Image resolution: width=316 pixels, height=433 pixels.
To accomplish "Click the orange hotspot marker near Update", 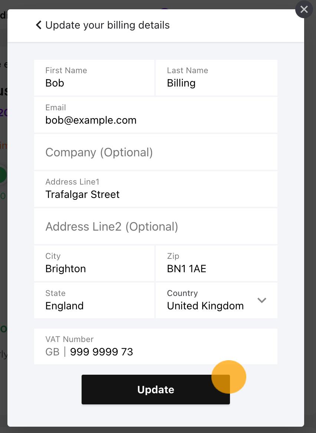I will [228, 377].
